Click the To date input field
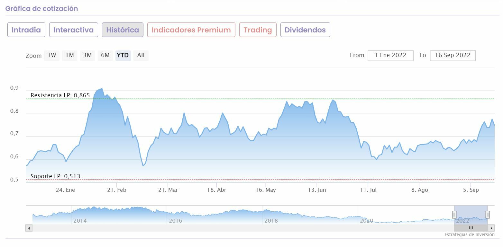Viewport: 503px width, 247px height. 453,56
